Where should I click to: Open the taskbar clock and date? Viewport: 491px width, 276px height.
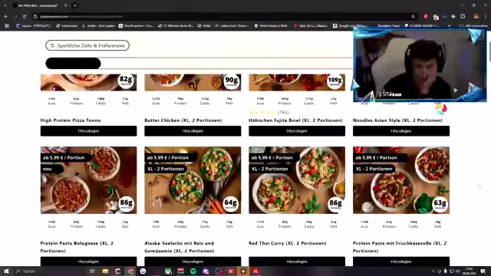pyautogui.click(x=469, y=271)
